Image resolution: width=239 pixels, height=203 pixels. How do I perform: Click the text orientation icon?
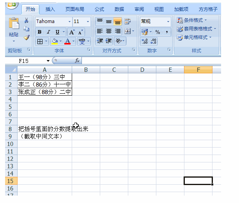[119, 41]
